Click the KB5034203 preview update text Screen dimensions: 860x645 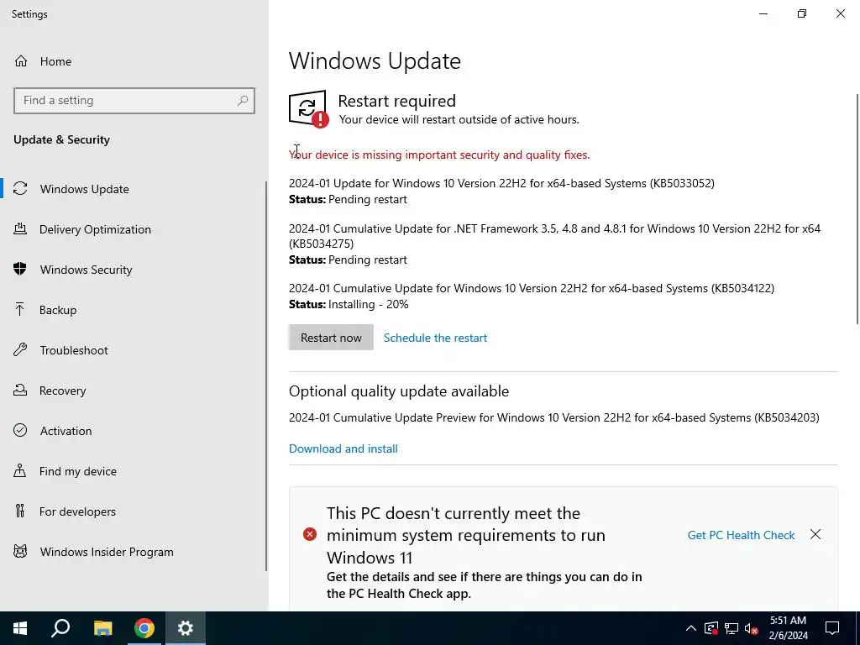point(554,417)
